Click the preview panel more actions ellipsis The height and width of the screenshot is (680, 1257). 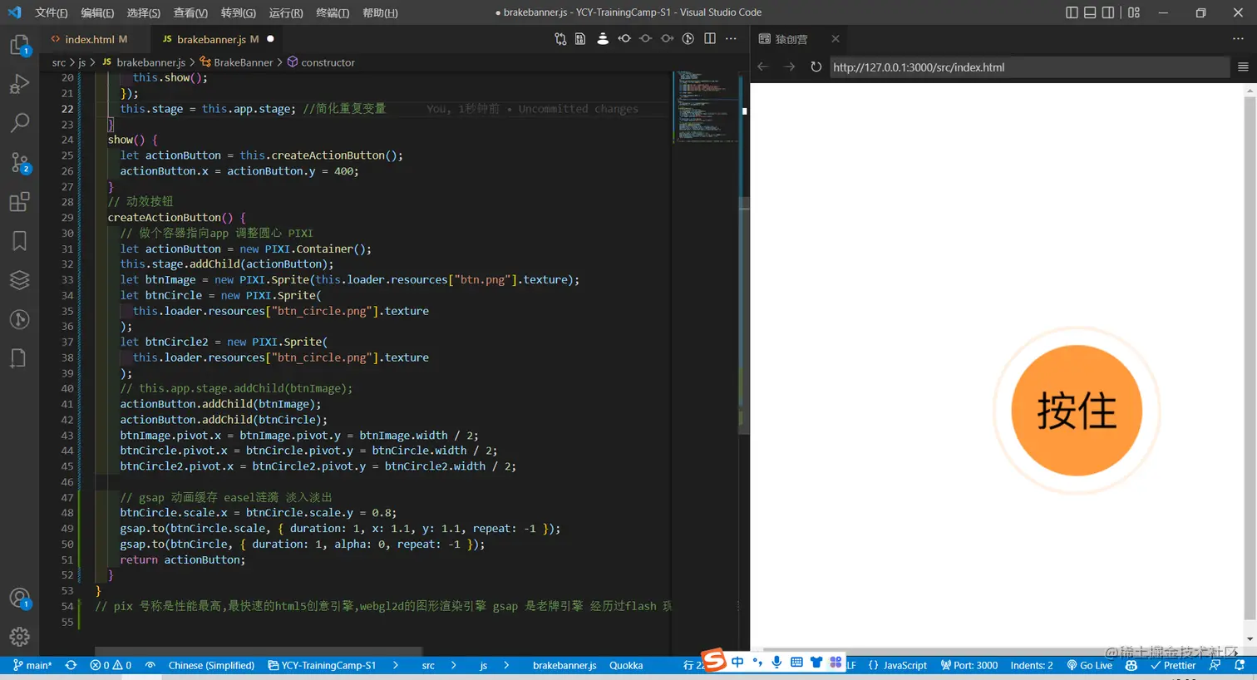click(1238, 39)
